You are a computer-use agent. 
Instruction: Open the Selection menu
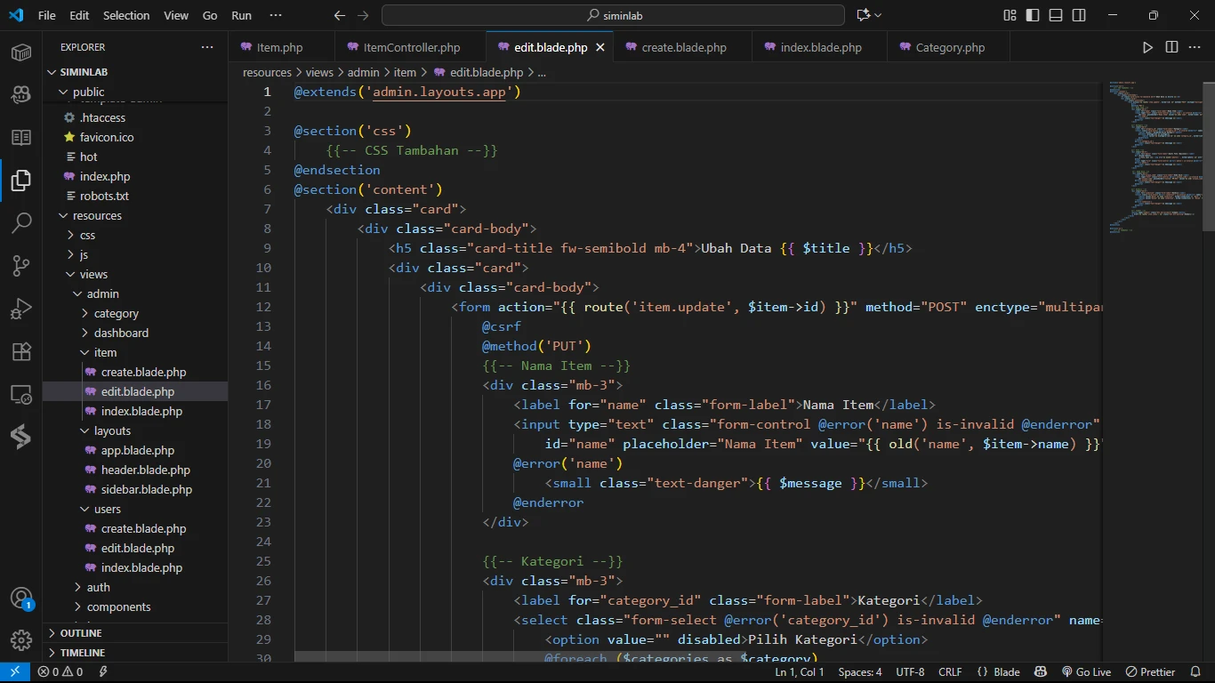click(x=126, y=15)
